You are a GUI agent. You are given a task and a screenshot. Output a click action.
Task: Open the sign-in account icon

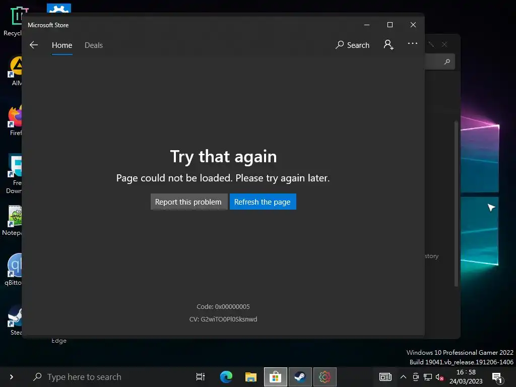pyautogui.click(x=389, y=45)
